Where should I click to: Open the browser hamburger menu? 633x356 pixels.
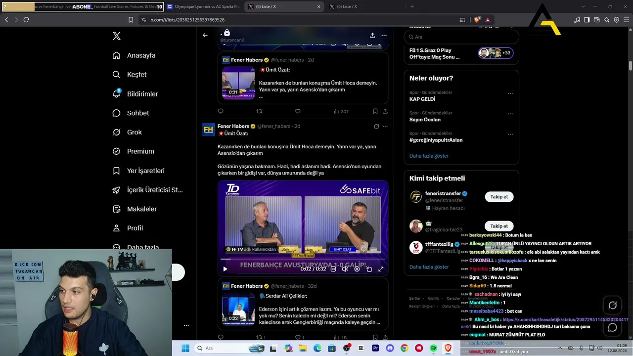pyautogui.click(x=627, y=20)
